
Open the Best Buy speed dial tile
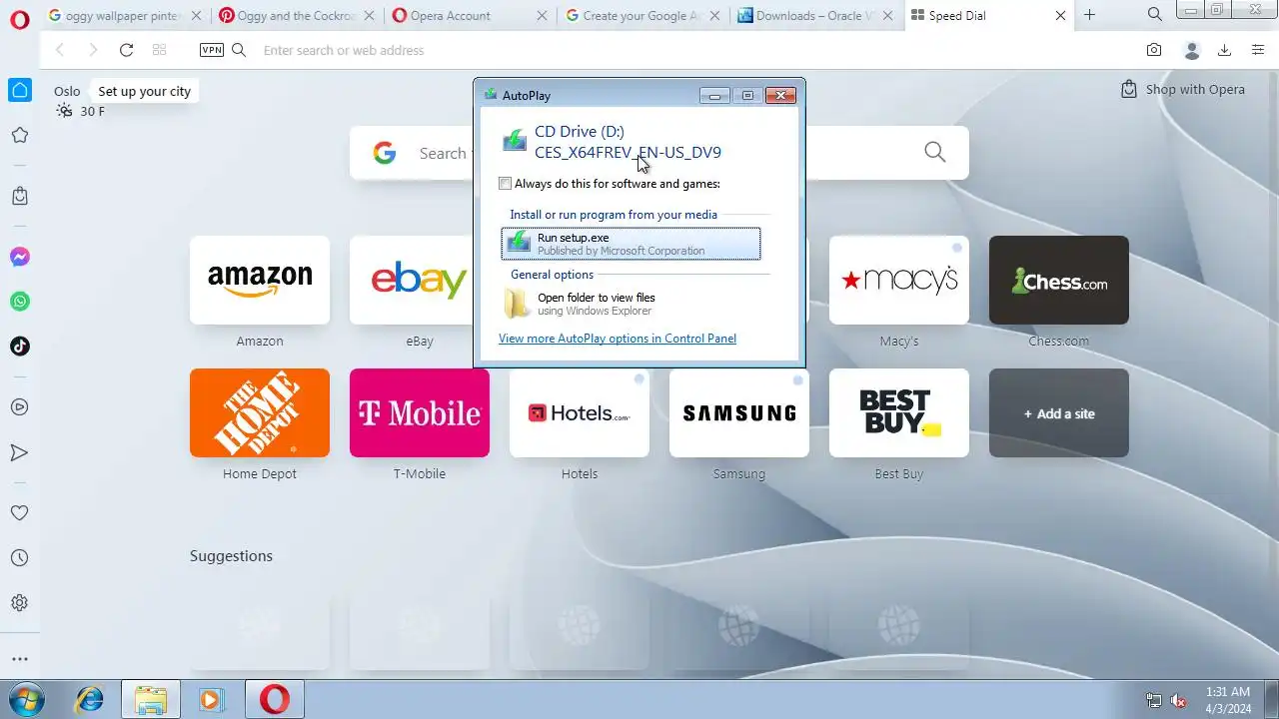[x=899, y=412]
